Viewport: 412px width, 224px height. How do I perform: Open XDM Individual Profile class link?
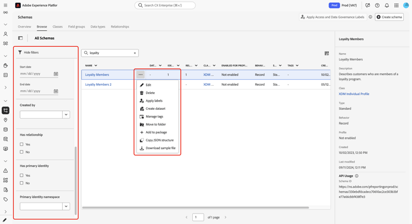354,94
